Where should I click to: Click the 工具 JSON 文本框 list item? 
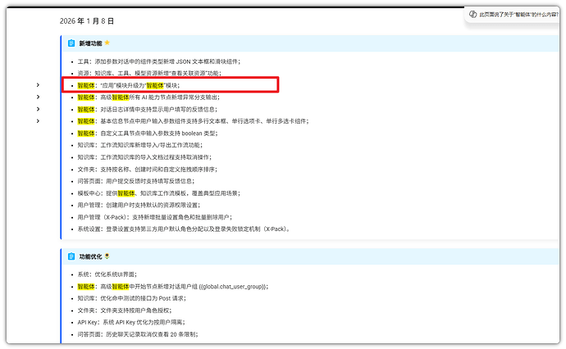pyautogui.click(x=158, y=61)
